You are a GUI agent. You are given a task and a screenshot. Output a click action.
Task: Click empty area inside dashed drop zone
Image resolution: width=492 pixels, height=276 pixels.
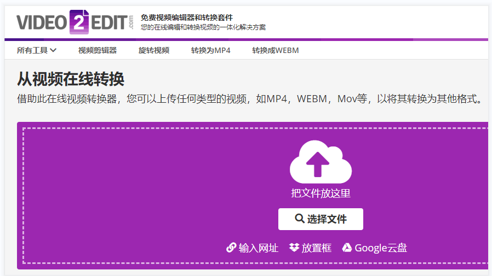[125, 194]
